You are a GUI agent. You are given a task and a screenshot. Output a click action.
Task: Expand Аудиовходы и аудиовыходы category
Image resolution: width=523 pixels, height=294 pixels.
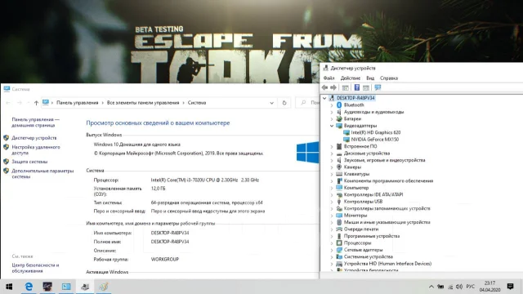click(x=332, y=112)
